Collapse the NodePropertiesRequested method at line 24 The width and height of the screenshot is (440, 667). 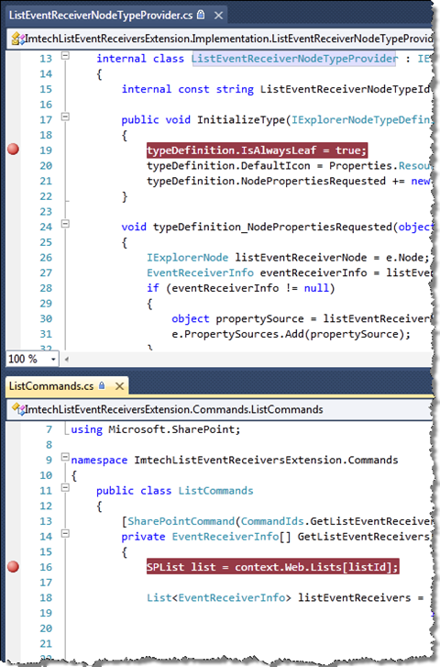65,223
